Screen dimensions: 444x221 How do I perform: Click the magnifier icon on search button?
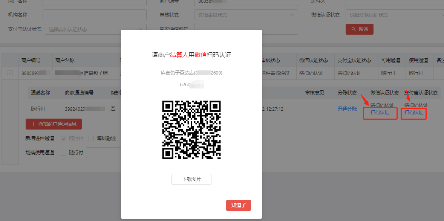pyautogui.click(x=354, y=29)
